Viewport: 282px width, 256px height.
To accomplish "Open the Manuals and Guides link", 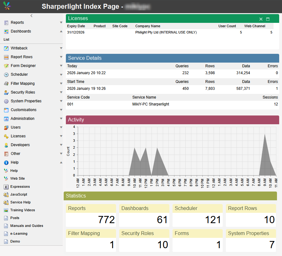I will [x=27, y=226].
